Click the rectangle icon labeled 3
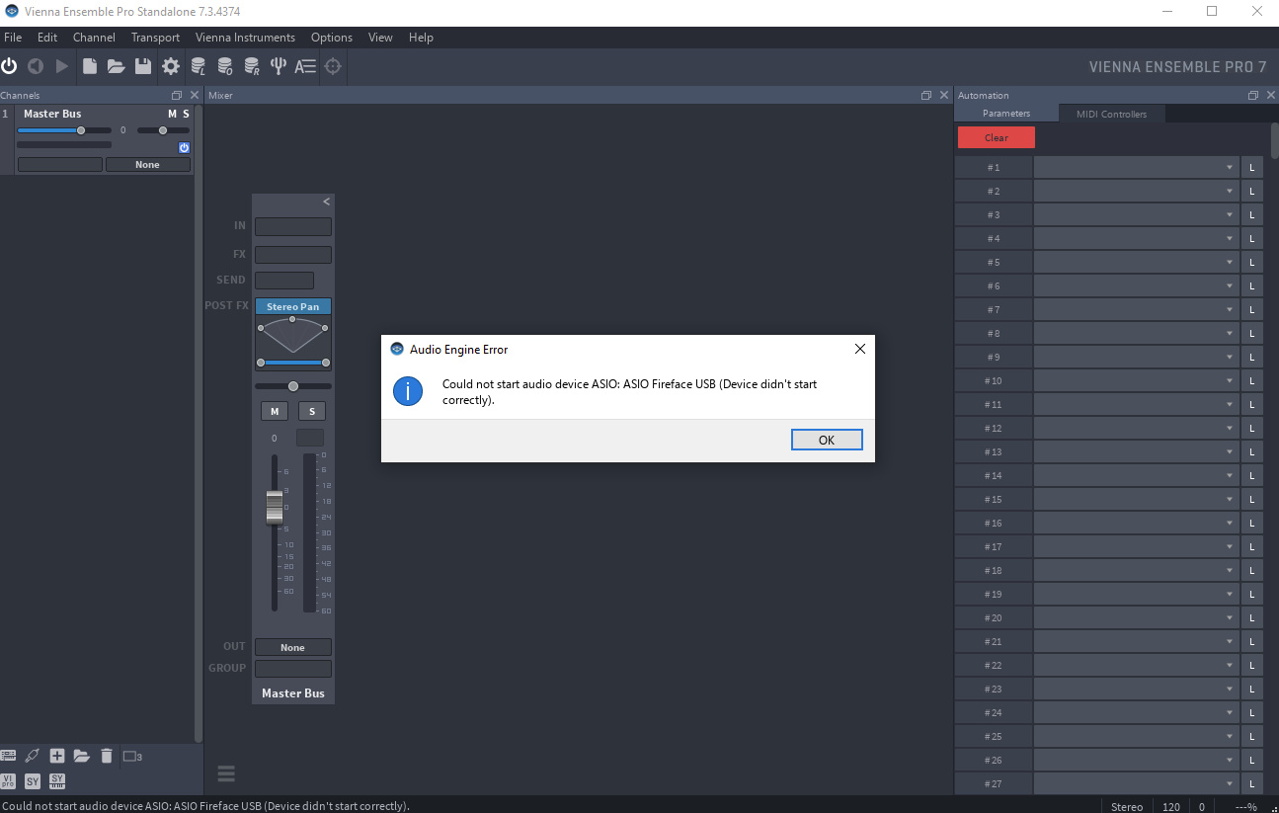The height and width of the screenshot is (813, 1279). point(132,757)
